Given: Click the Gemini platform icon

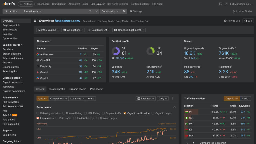Looking at the screenshot, I should (38, 72).
